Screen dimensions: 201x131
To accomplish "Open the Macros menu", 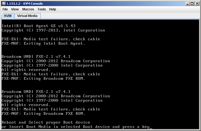I will [x=28, y=9].
